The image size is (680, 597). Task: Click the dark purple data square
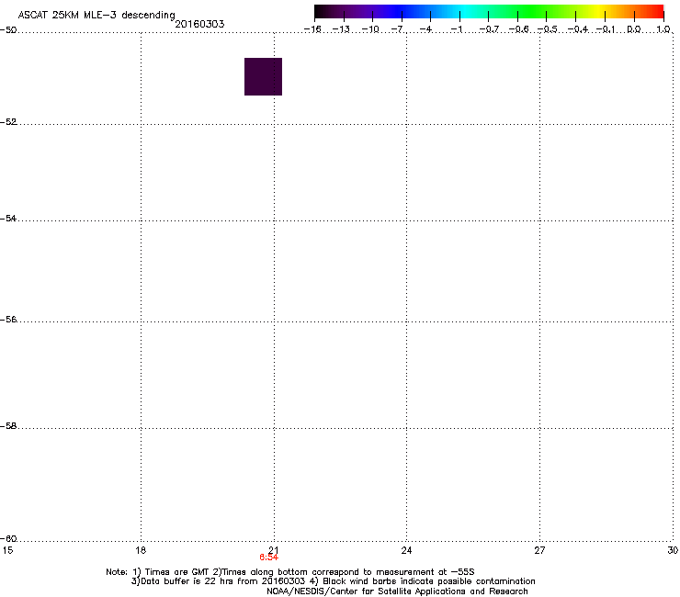point(263,76)
